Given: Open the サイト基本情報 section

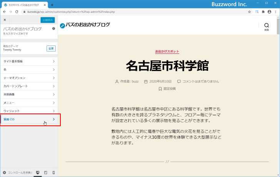Looking at the screenshot, I should pyautogui.click(x=29, y=62).
